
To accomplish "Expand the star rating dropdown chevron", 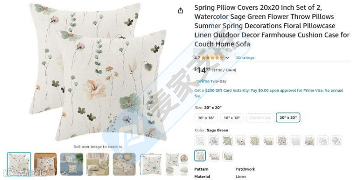I will click(227, 58).
